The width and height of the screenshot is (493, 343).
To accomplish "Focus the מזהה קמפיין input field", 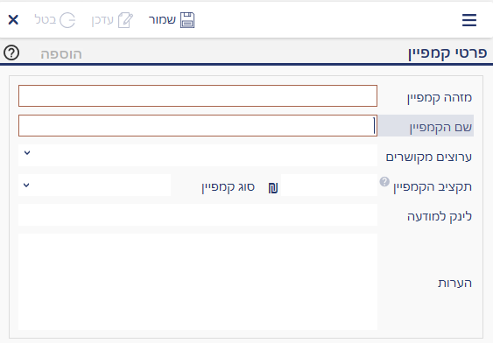I will click(x=198, y=95).
